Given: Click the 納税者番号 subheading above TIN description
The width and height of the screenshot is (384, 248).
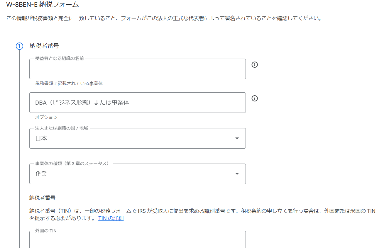Looking at the screenshot, I should click(x=43, y=198).
